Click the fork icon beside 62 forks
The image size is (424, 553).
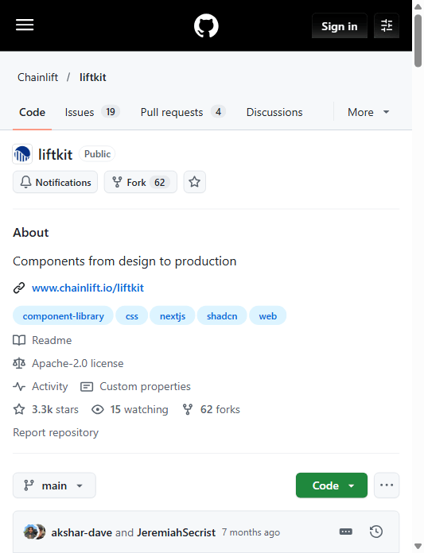click(188, 409)
